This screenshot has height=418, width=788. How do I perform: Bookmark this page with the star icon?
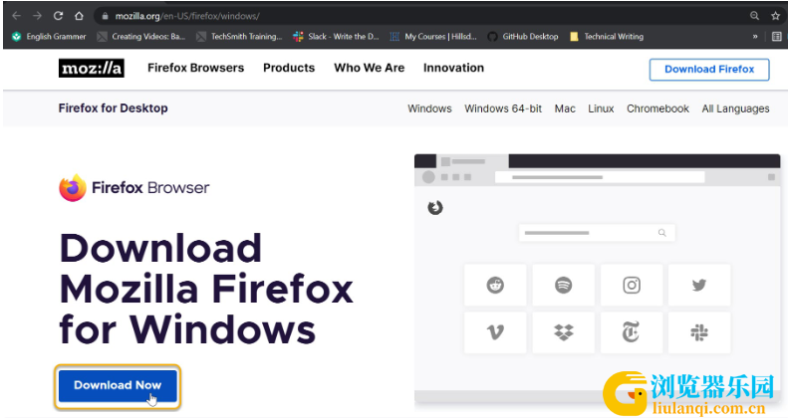pos(775,16)
